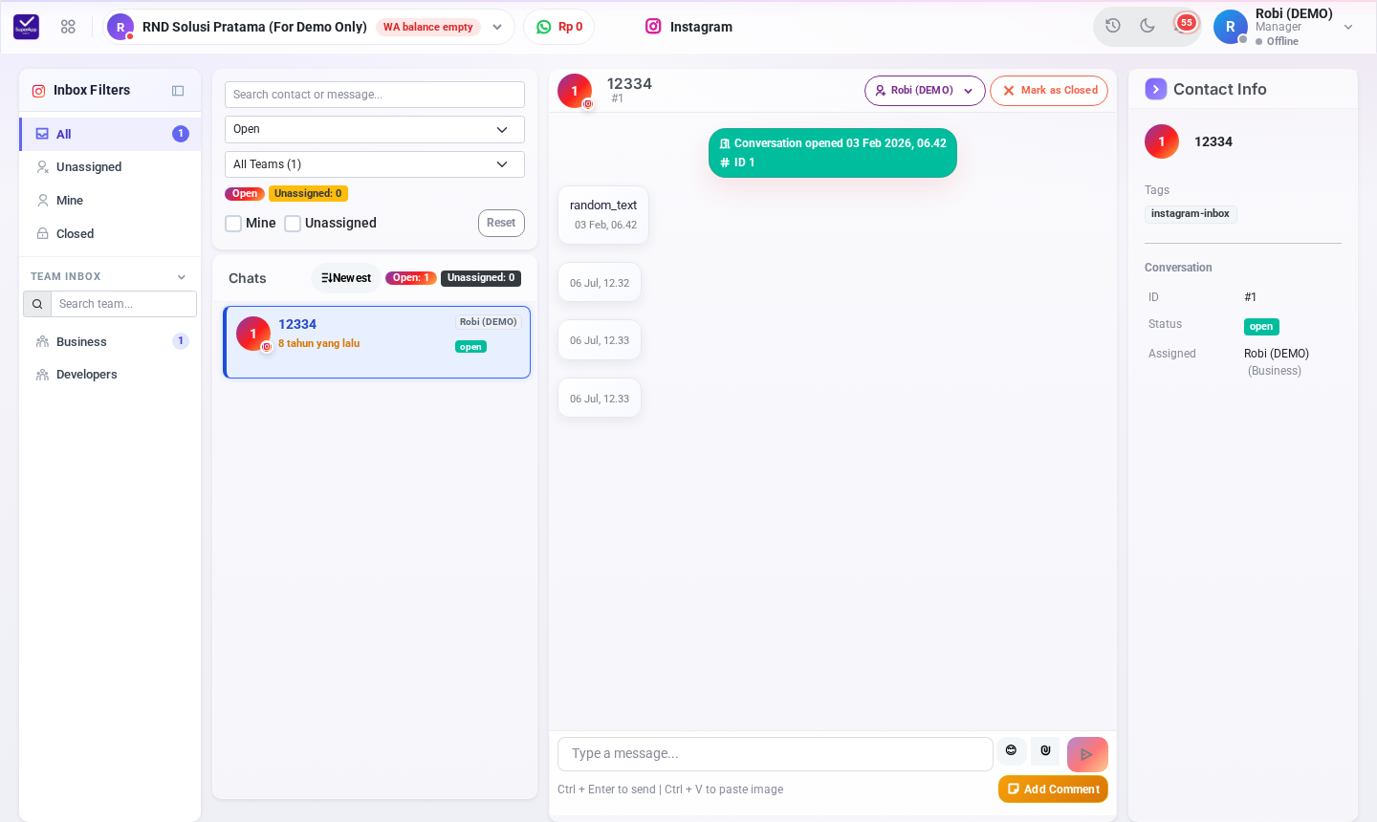Open the status dropdown showing Open
Screen dimensions: 1377x822
pos(375,129)
